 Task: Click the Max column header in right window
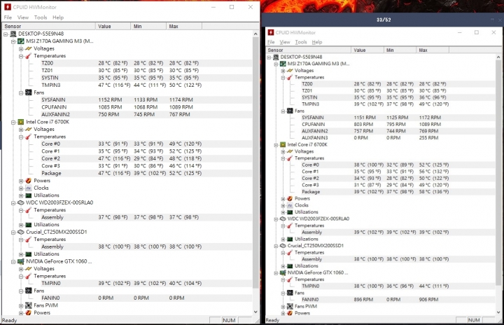click(433, 50)
